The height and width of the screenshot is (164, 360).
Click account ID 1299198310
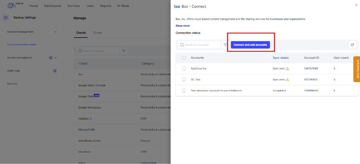pyautogui.click(x=311, y=91)
